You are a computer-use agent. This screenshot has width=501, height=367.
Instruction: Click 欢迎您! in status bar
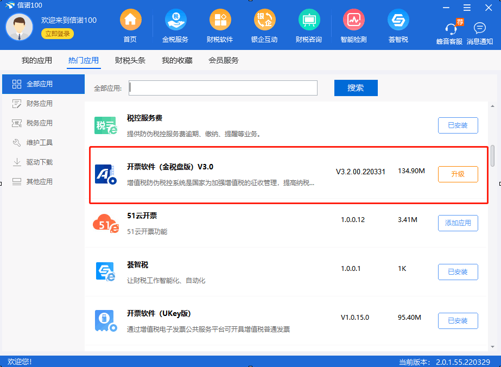(x=20, y=362)
